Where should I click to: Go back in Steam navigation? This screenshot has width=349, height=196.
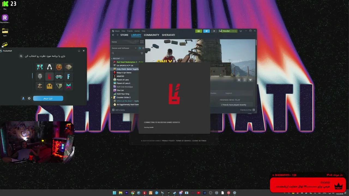tap(113, 35)
